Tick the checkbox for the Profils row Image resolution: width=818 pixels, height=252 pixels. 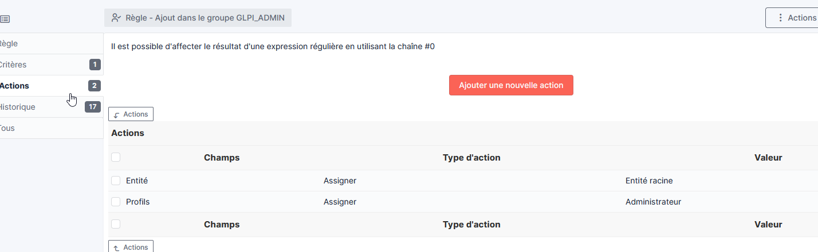pyautogui.click(x=116, y=202)
